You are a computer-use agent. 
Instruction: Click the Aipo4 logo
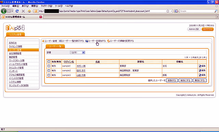(15, 28)
